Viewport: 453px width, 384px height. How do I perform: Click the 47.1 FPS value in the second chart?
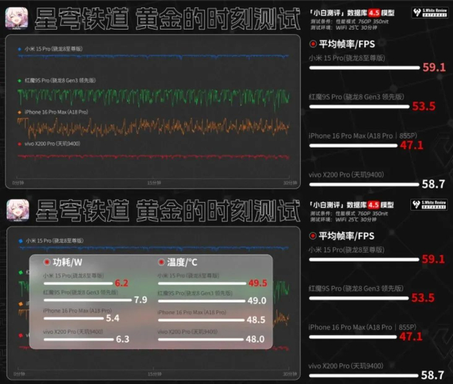tap(411, 336)
